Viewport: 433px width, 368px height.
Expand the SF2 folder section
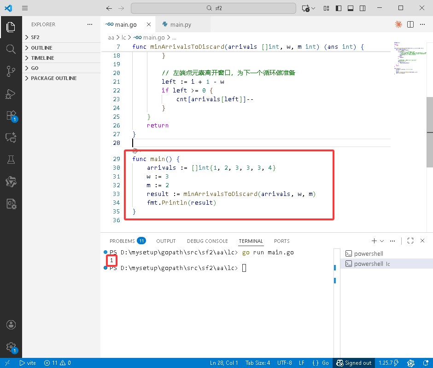tap(61, 37)
